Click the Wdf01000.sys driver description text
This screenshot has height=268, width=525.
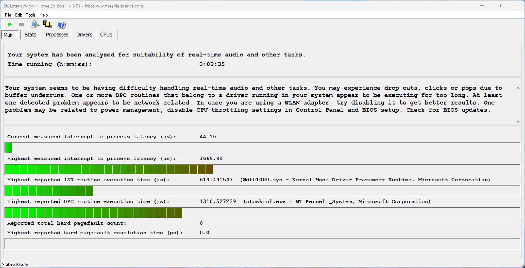point(365,180)
